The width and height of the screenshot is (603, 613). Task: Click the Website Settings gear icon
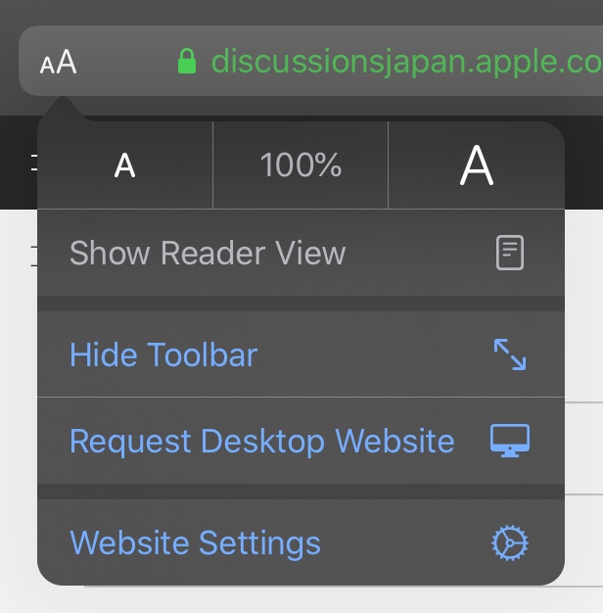[509, 542]
